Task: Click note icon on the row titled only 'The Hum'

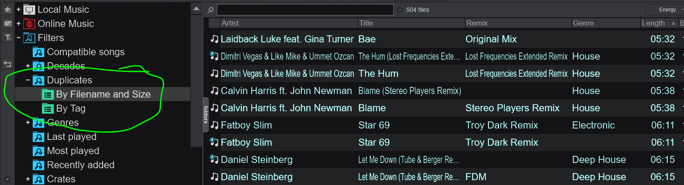Action: (x=215, y=73)
